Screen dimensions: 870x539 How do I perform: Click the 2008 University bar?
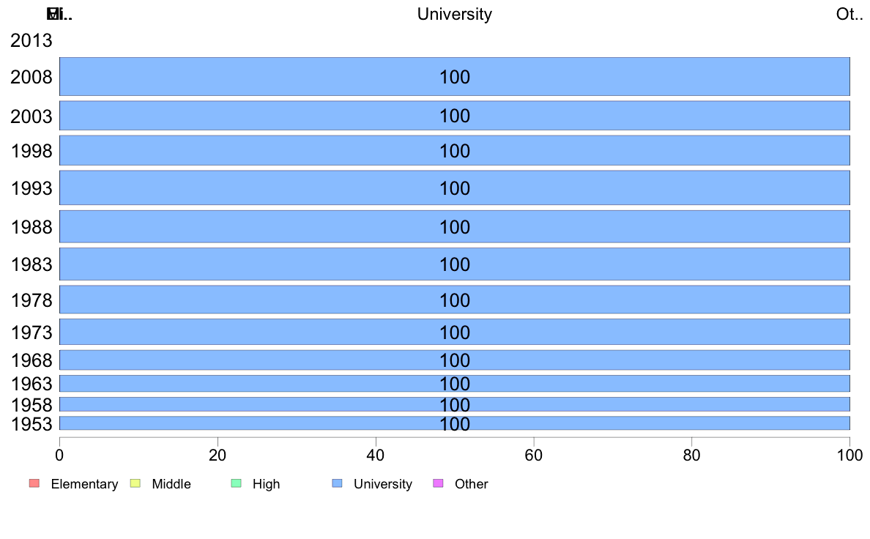(x=455, y=77)
